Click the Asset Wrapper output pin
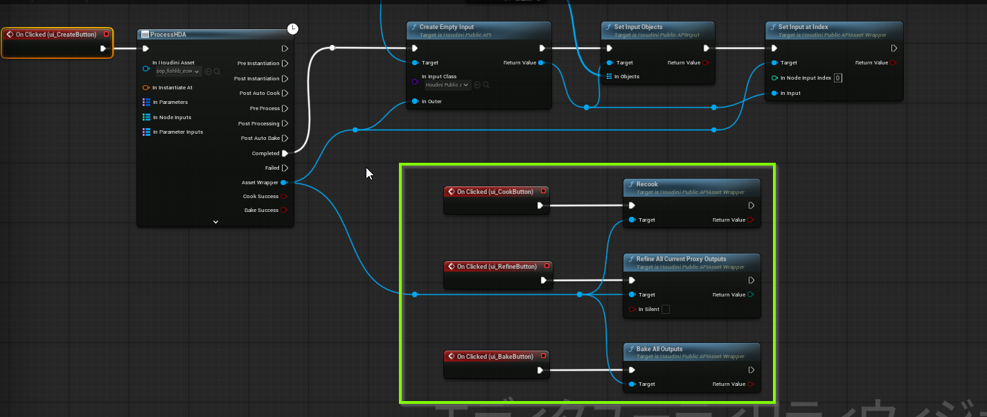 tap(284, 183)
